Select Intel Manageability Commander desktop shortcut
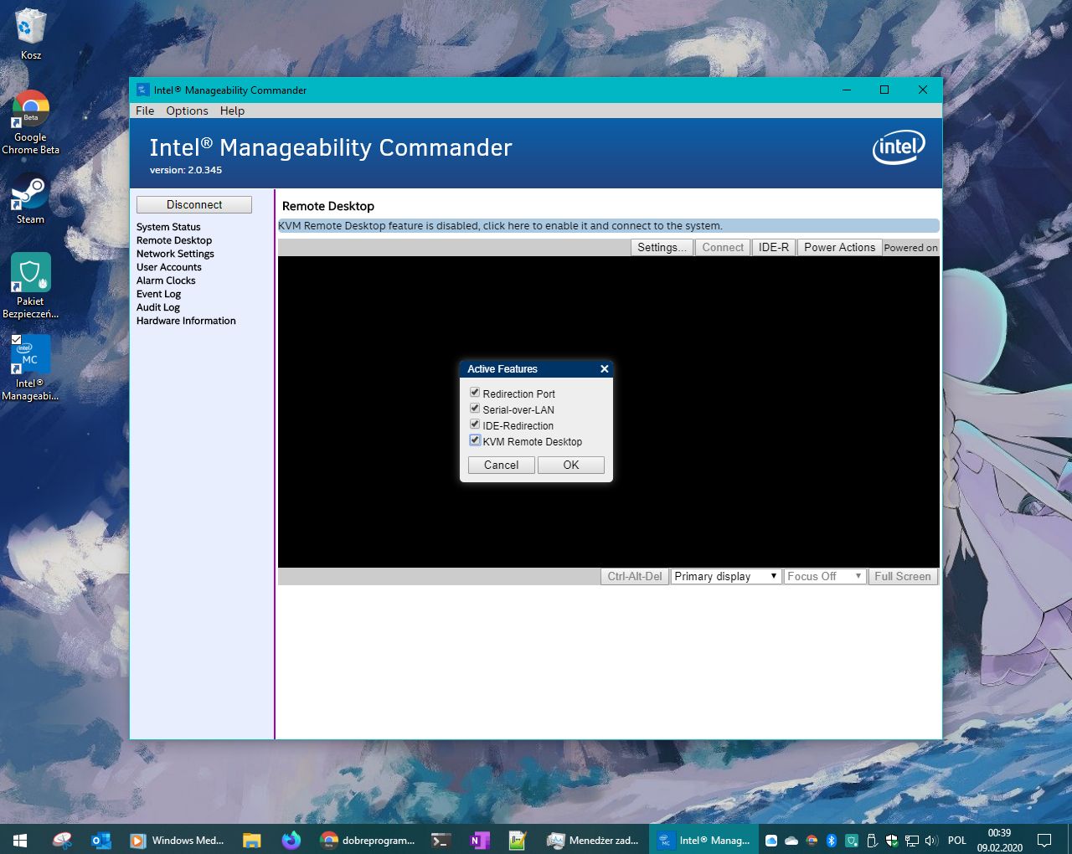The height and width of the screenshot is (854, 1072). click(30, 368)
